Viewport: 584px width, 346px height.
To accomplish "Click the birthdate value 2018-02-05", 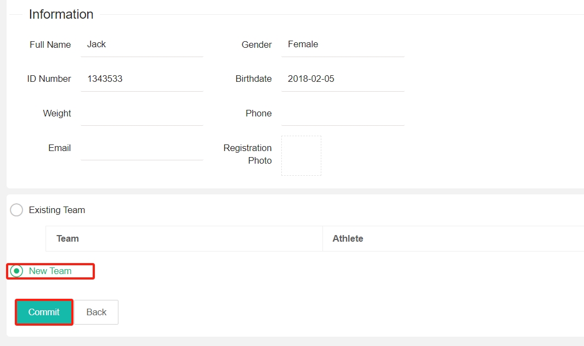I will pyautogui.click(x=311, y=79).
